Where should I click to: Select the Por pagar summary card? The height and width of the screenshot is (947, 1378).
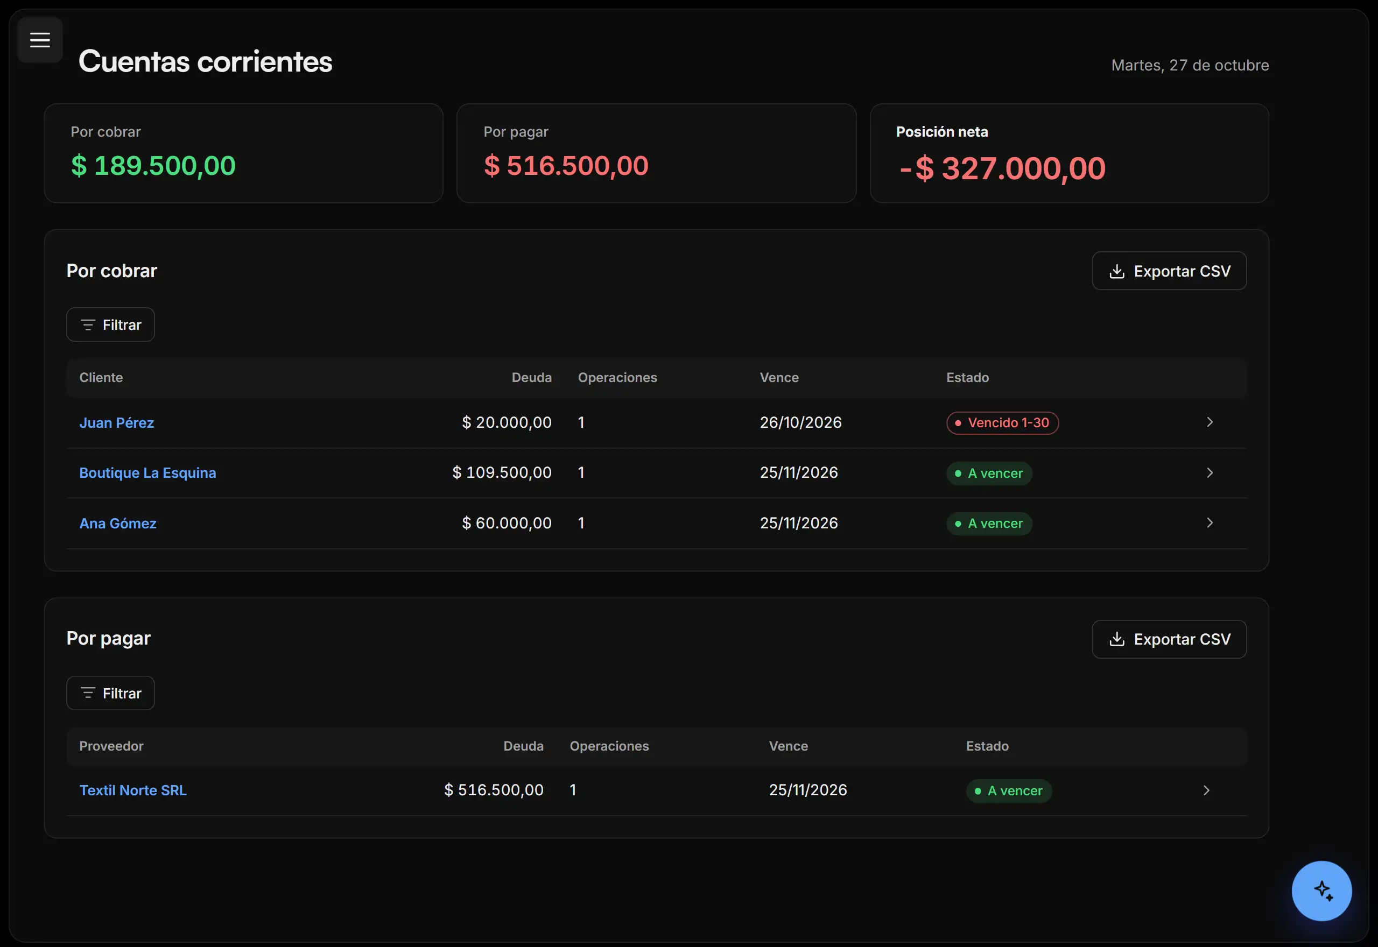[656, 153]
